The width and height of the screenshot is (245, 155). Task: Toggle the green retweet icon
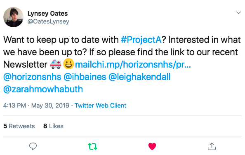92,146
